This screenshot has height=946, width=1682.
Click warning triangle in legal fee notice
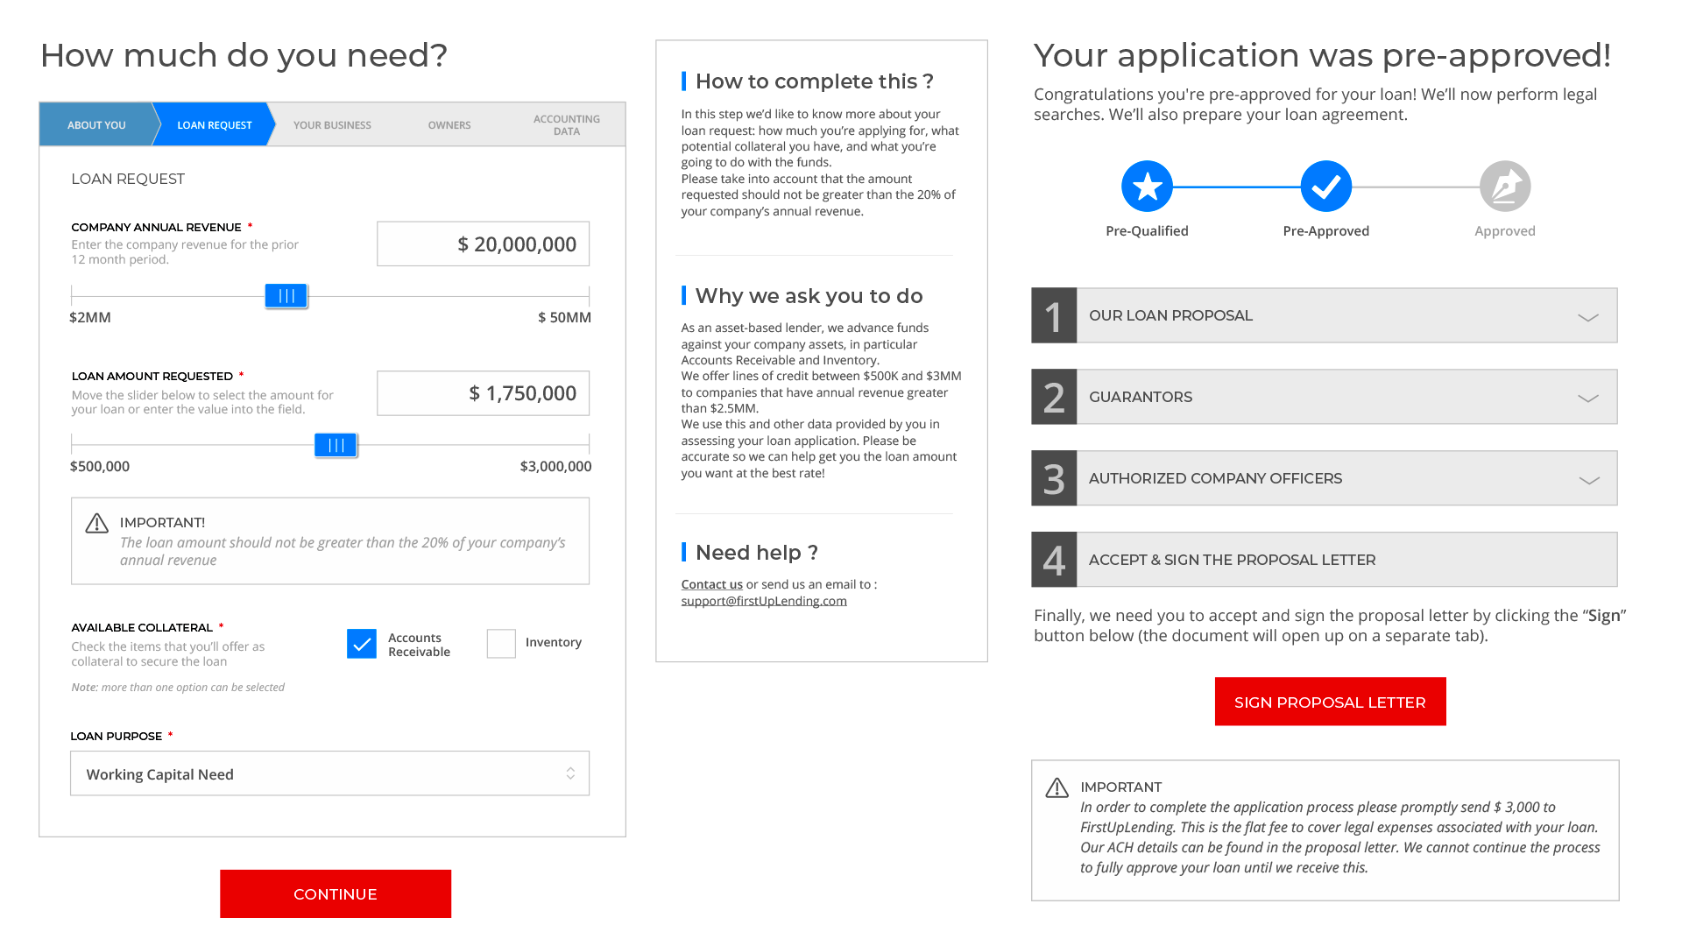coord(1057,788)
